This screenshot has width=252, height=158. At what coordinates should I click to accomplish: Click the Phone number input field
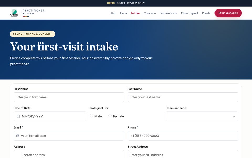coord(183,136)
